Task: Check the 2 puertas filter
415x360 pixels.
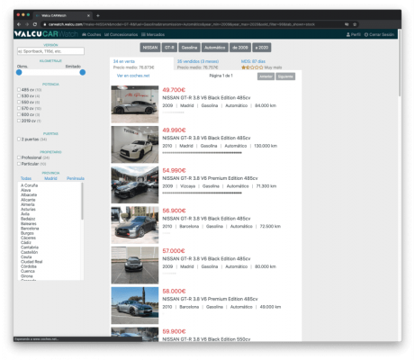Action: click(x=19, y=139)
